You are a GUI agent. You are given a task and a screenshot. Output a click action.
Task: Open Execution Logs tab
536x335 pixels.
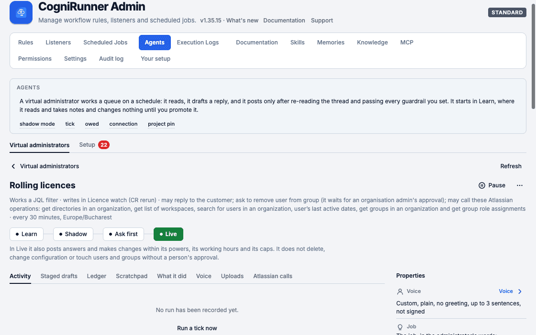tap(198, 43)
